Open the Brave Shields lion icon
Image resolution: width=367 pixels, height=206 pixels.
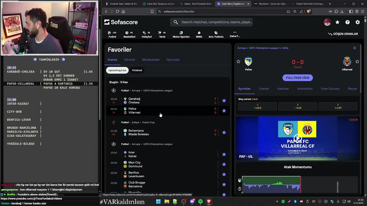click(309, 11)
